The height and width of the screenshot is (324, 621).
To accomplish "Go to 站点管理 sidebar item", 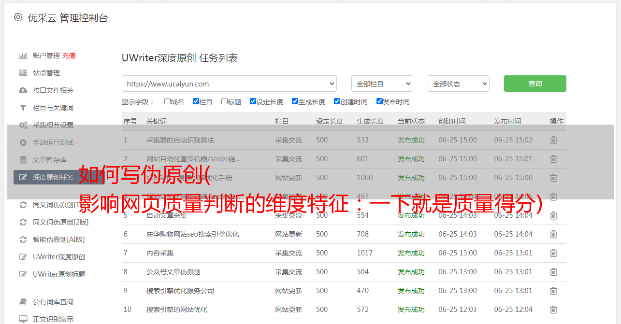I will (46, 73).
